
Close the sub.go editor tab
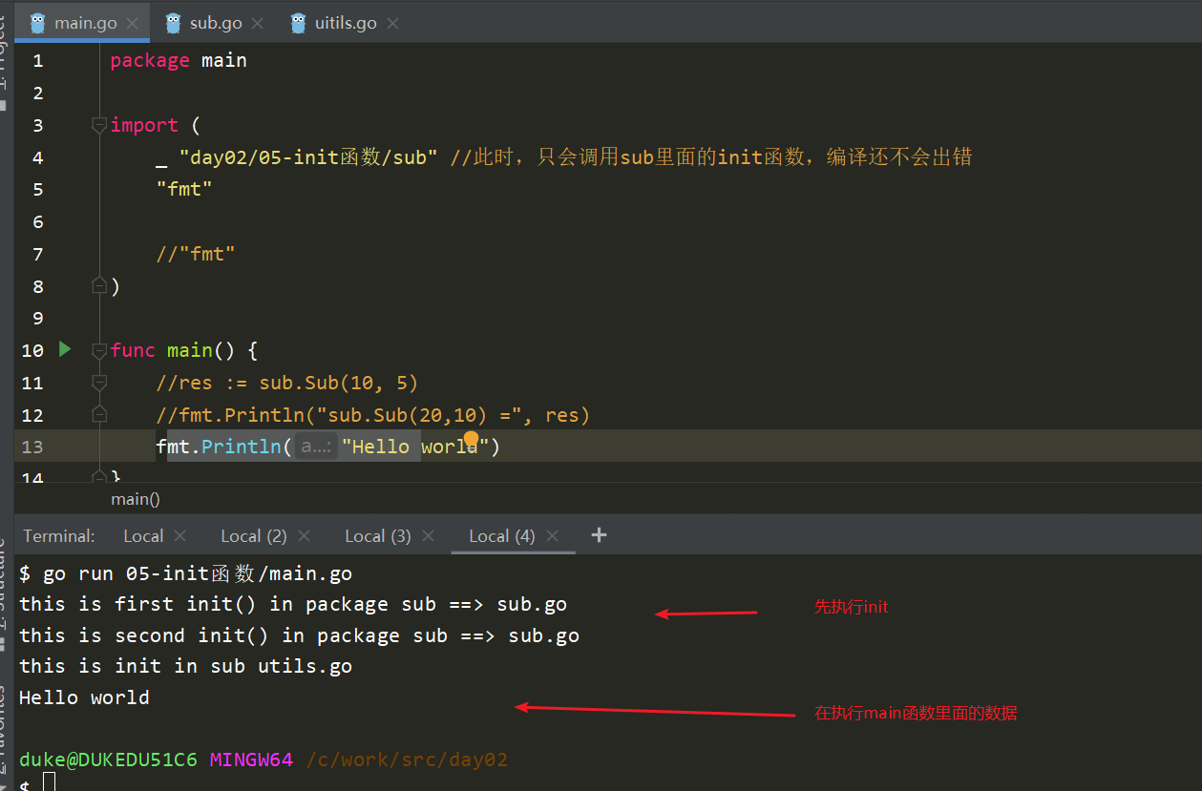[261, 23]
